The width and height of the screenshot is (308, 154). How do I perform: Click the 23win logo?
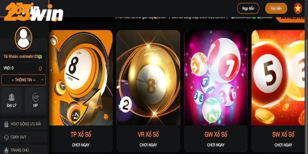pos(34,12)
